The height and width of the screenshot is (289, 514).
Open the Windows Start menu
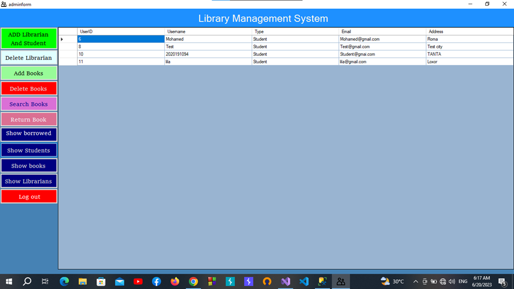click(9, 282)
